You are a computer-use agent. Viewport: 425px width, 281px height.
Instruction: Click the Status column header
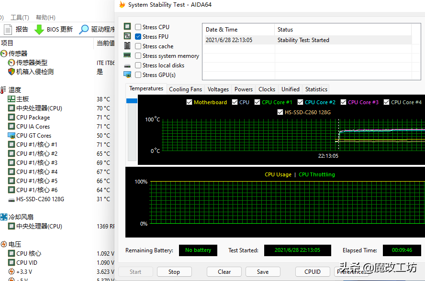343,30
